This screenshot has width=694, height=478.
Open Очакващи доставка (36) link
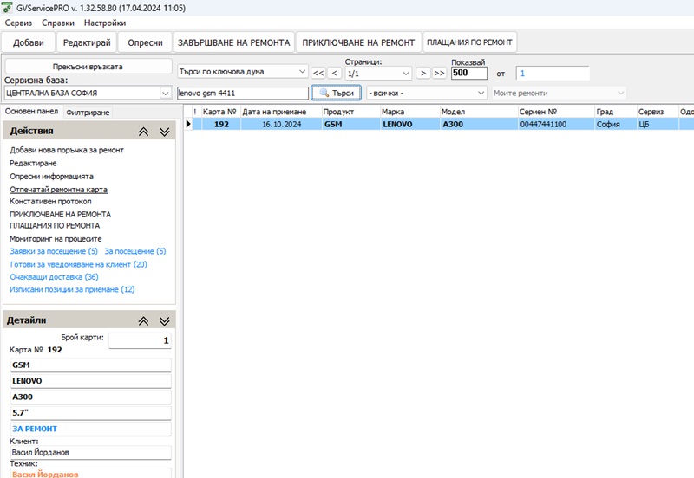tap(54, 277)
